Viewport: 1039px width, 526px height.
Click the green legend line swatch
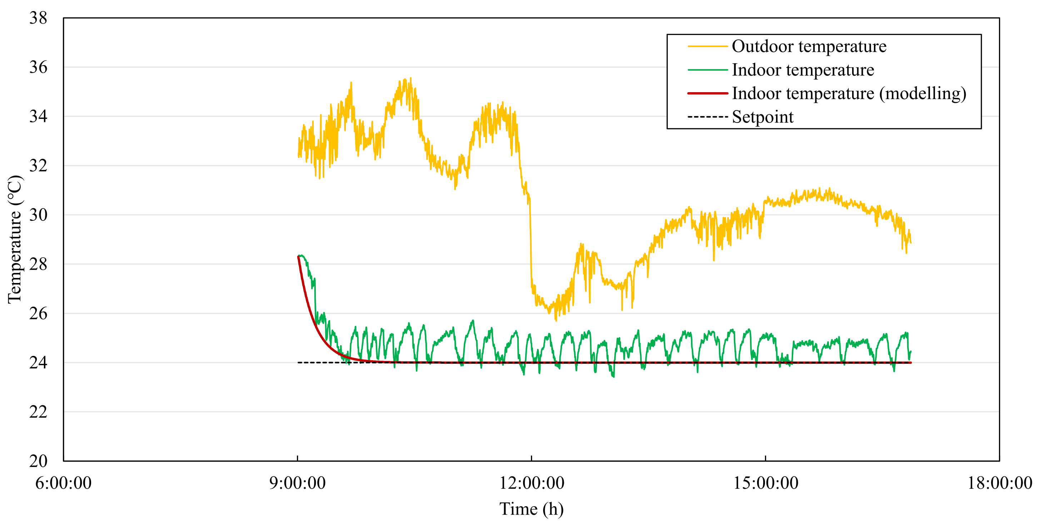[707, 70]
